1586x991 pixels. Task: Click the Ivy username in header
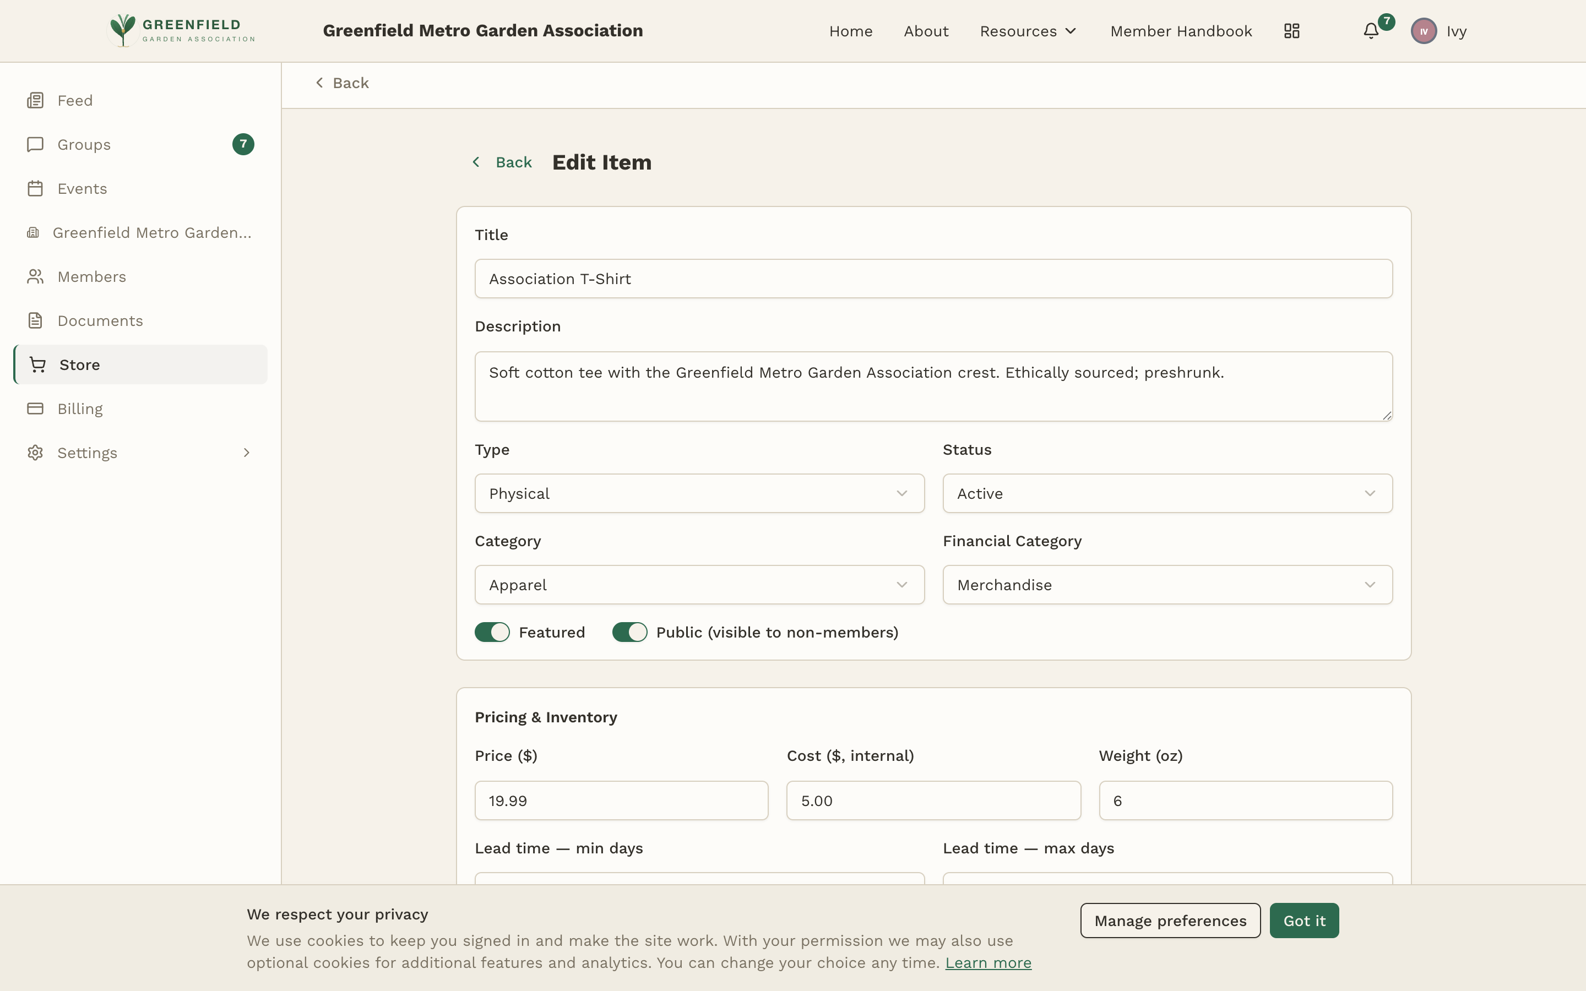(1456, 31)
